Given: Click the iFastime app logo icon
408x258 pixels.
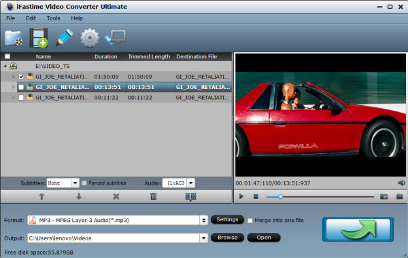Looking at the screenshot, I should click(10, 7).
